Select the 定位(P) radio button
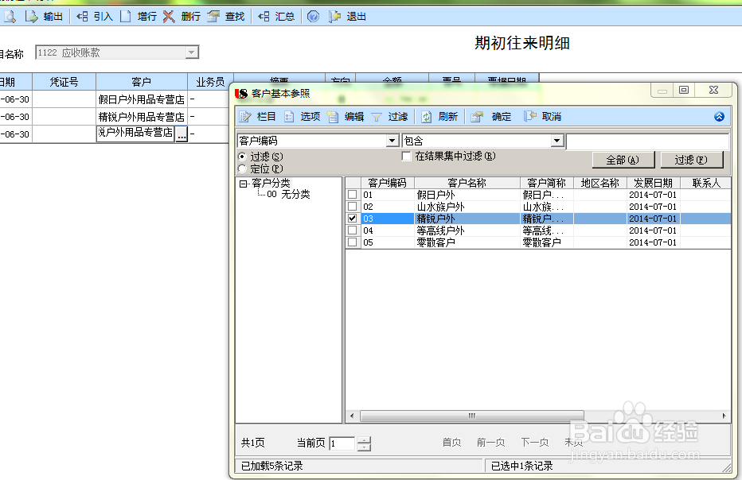742x480 pixels. [x=242, y=168]
